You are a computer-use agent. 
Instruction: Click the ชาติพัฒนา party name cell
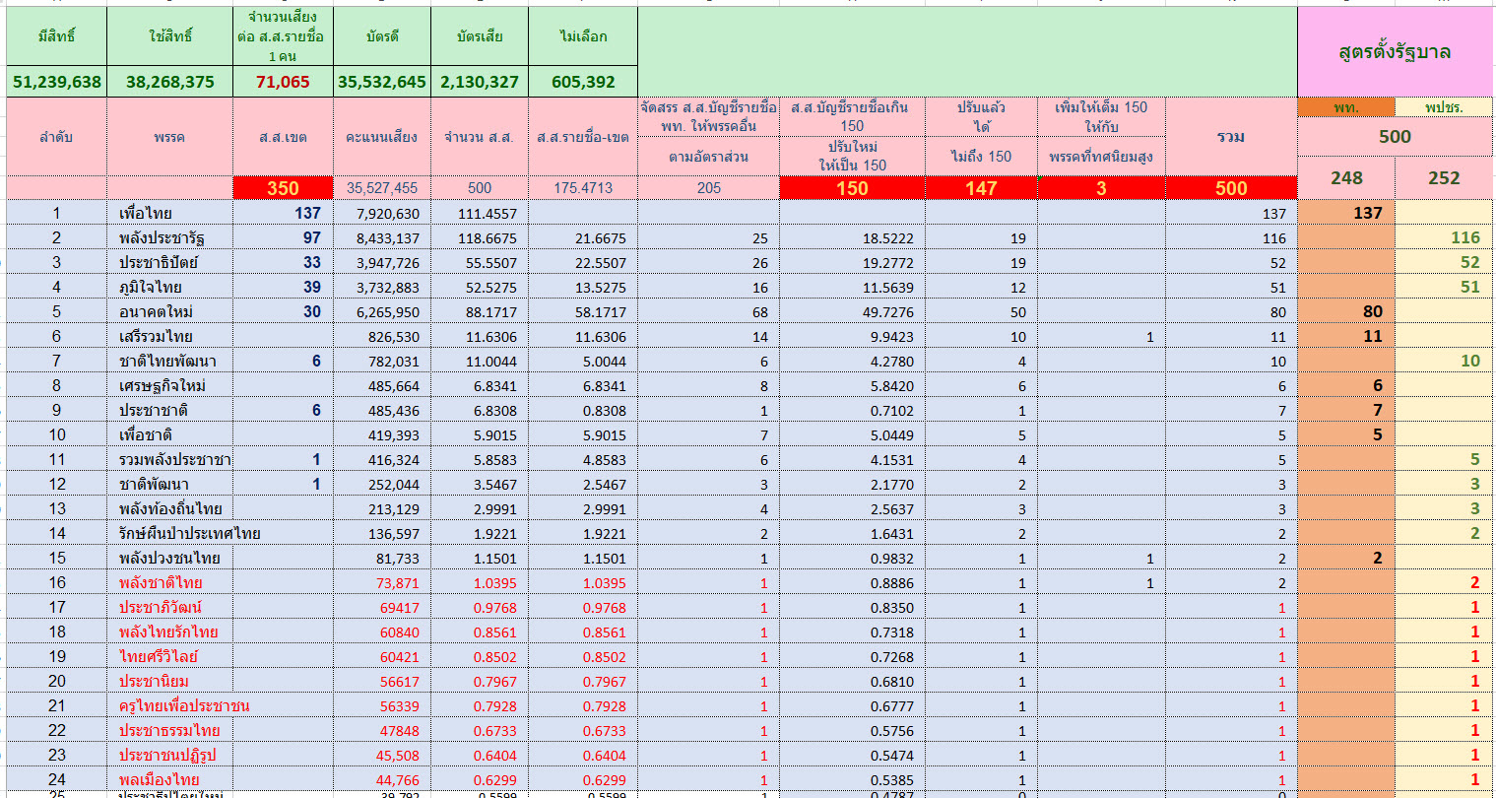(169, 484)
